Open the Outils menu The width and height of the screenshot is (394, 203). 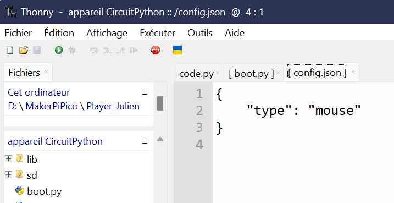tap(200, 33)
